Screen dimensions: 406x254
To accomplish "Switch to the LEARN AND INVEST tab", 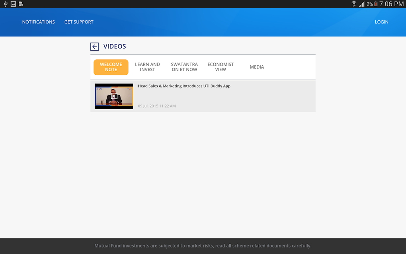I will coord(147,67).
